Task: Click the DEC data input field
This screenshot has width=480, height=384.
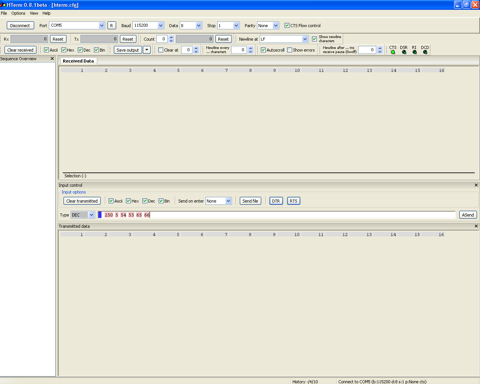Action: pyautogui.click(x=277, y=215)
